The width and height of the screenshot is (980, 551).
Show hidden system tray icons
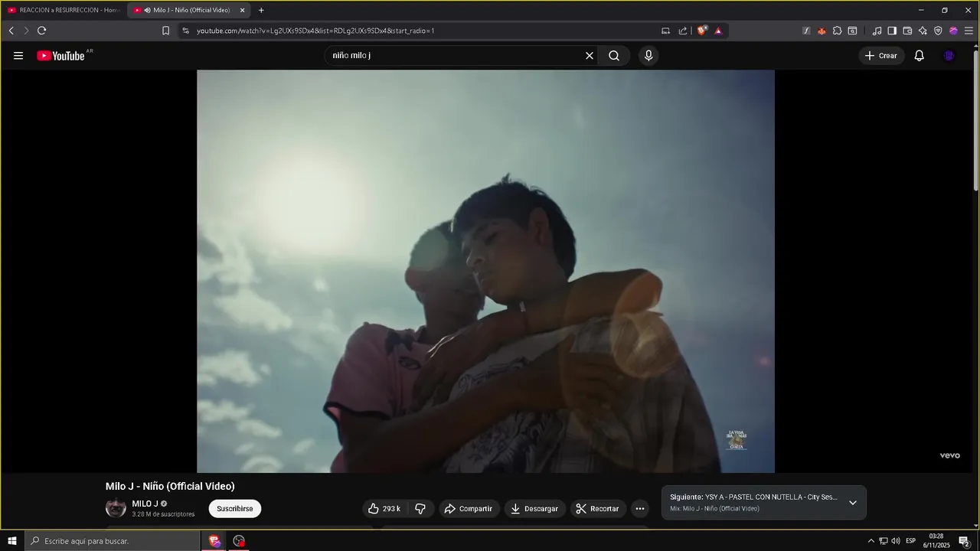[871, 541]
